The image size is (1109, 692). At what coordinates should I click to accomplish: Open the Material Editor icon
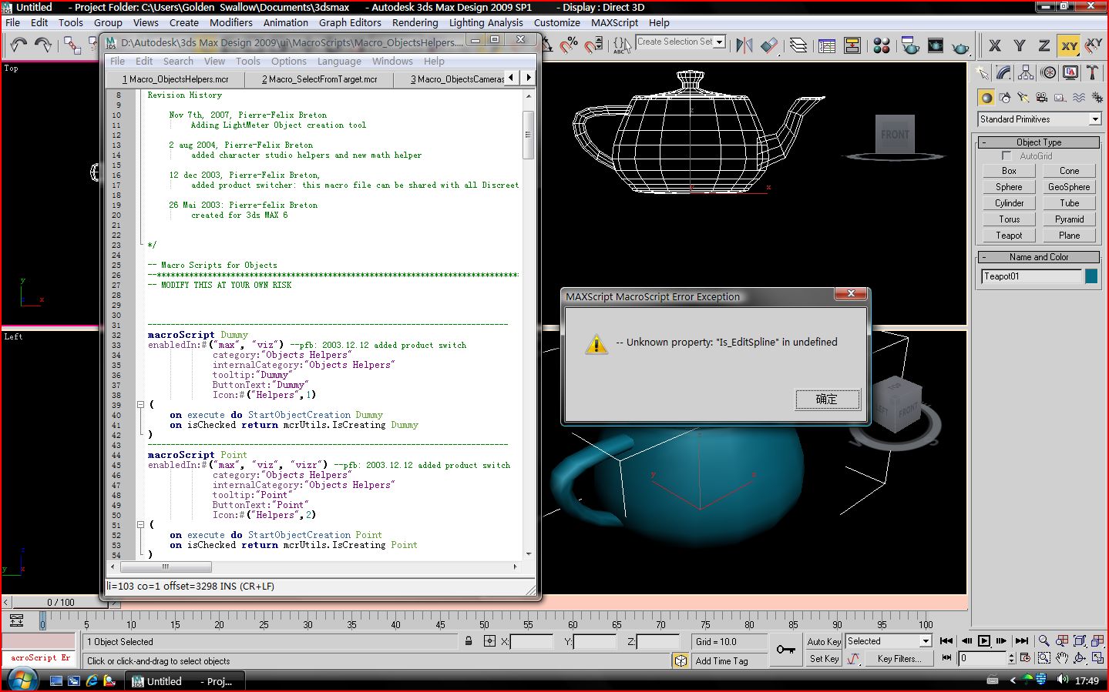click(882, 45)
